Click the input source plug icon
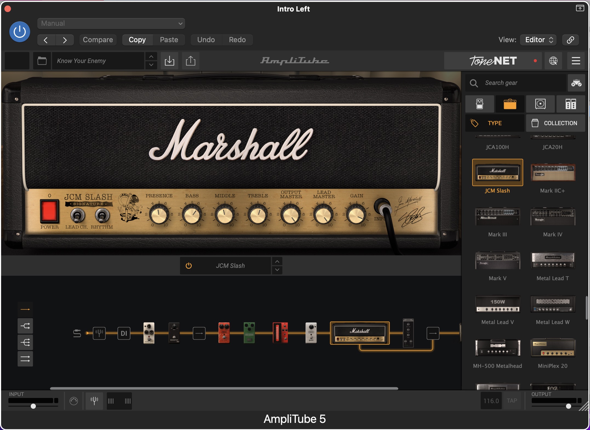The height and width of the screenshot is (430, 590). coord(77,333)
